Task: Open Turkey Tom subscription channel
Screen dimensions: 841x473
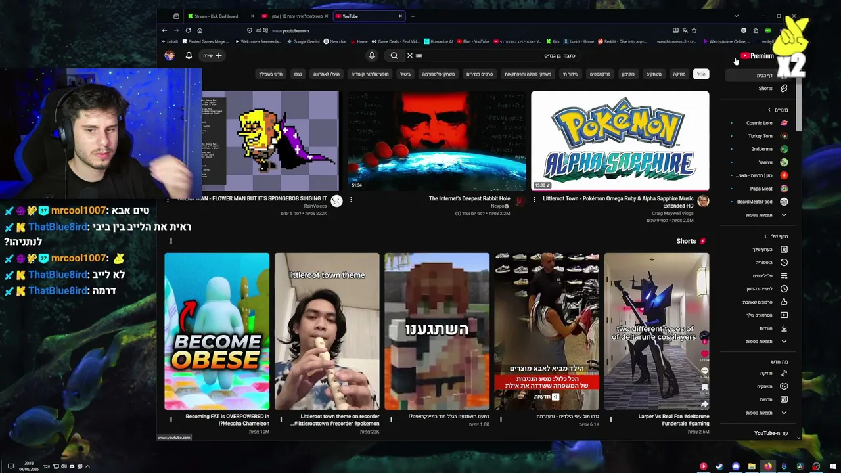Action: click(x=760, y=136)
